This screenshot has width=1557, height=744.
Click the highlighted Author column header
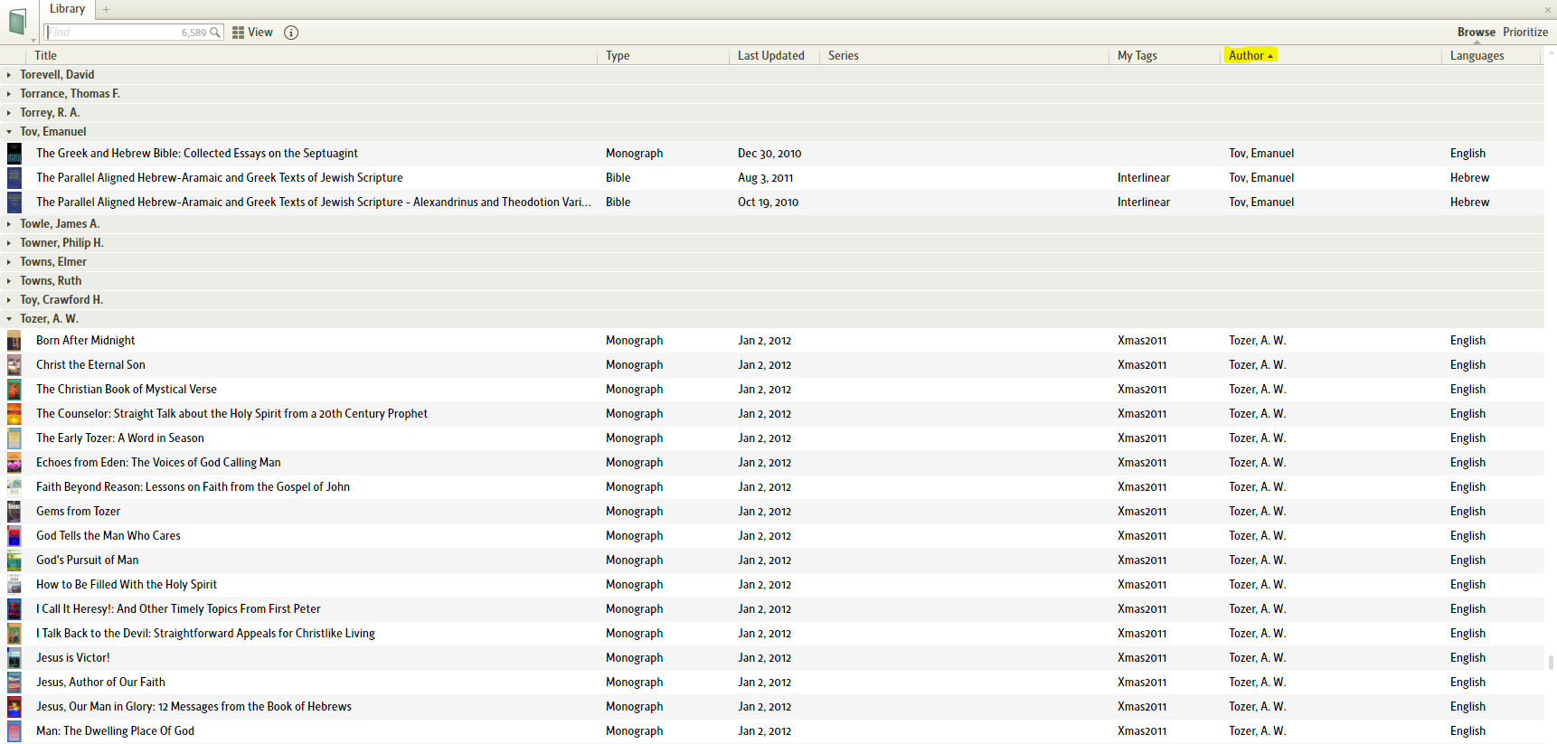point(1250,56)
